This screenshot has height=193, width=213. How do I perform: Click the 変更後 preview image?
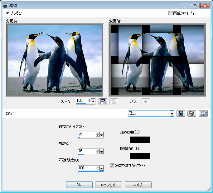coord(157,60)
